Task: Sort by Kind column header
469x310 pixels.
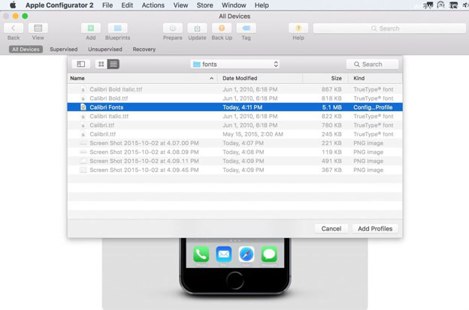Action: click(375, 78)
